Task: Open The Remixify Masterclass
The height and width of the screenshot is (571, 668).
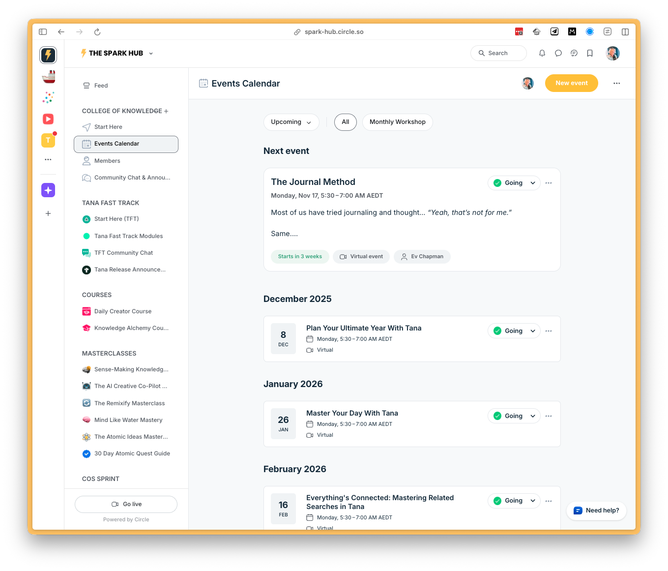Action: pos(126,403)
